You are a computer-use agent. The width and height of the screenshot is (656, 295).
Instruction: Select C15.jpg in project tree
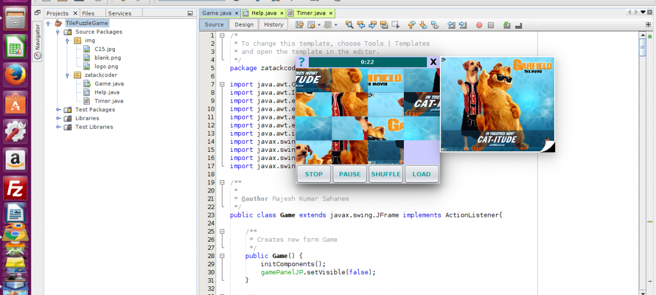click(x=104, y=49)
